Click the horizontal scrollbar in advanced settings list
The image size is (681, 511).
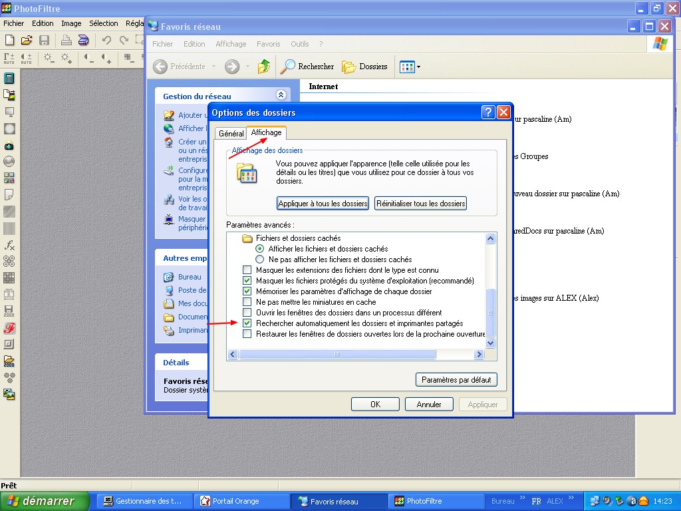(x=337, y=355)
